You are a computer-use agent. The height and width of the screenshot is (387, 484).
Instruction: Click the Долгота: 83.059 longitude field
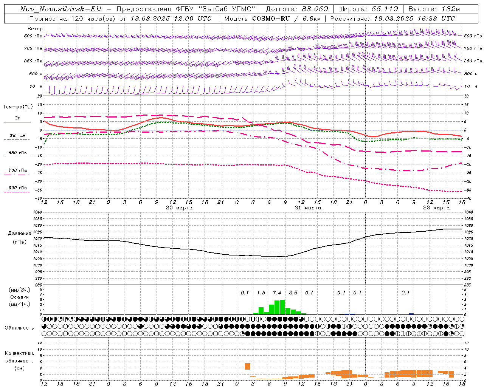point(296,9)
